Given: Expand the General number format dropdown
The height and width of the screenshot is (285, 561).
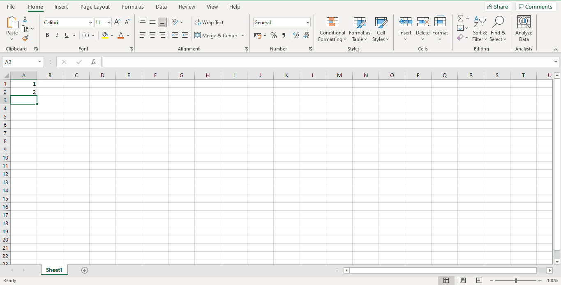Looking at the screenshot, I should [x=308, y=23].
